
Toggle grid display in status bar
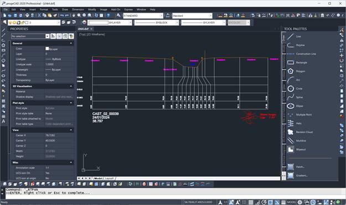pos(251,202)
